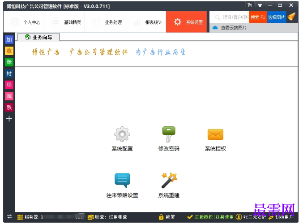Screen dimensions: 303x224
Task: Select the 系统设置 menu
Action: (x=186, y=22)
